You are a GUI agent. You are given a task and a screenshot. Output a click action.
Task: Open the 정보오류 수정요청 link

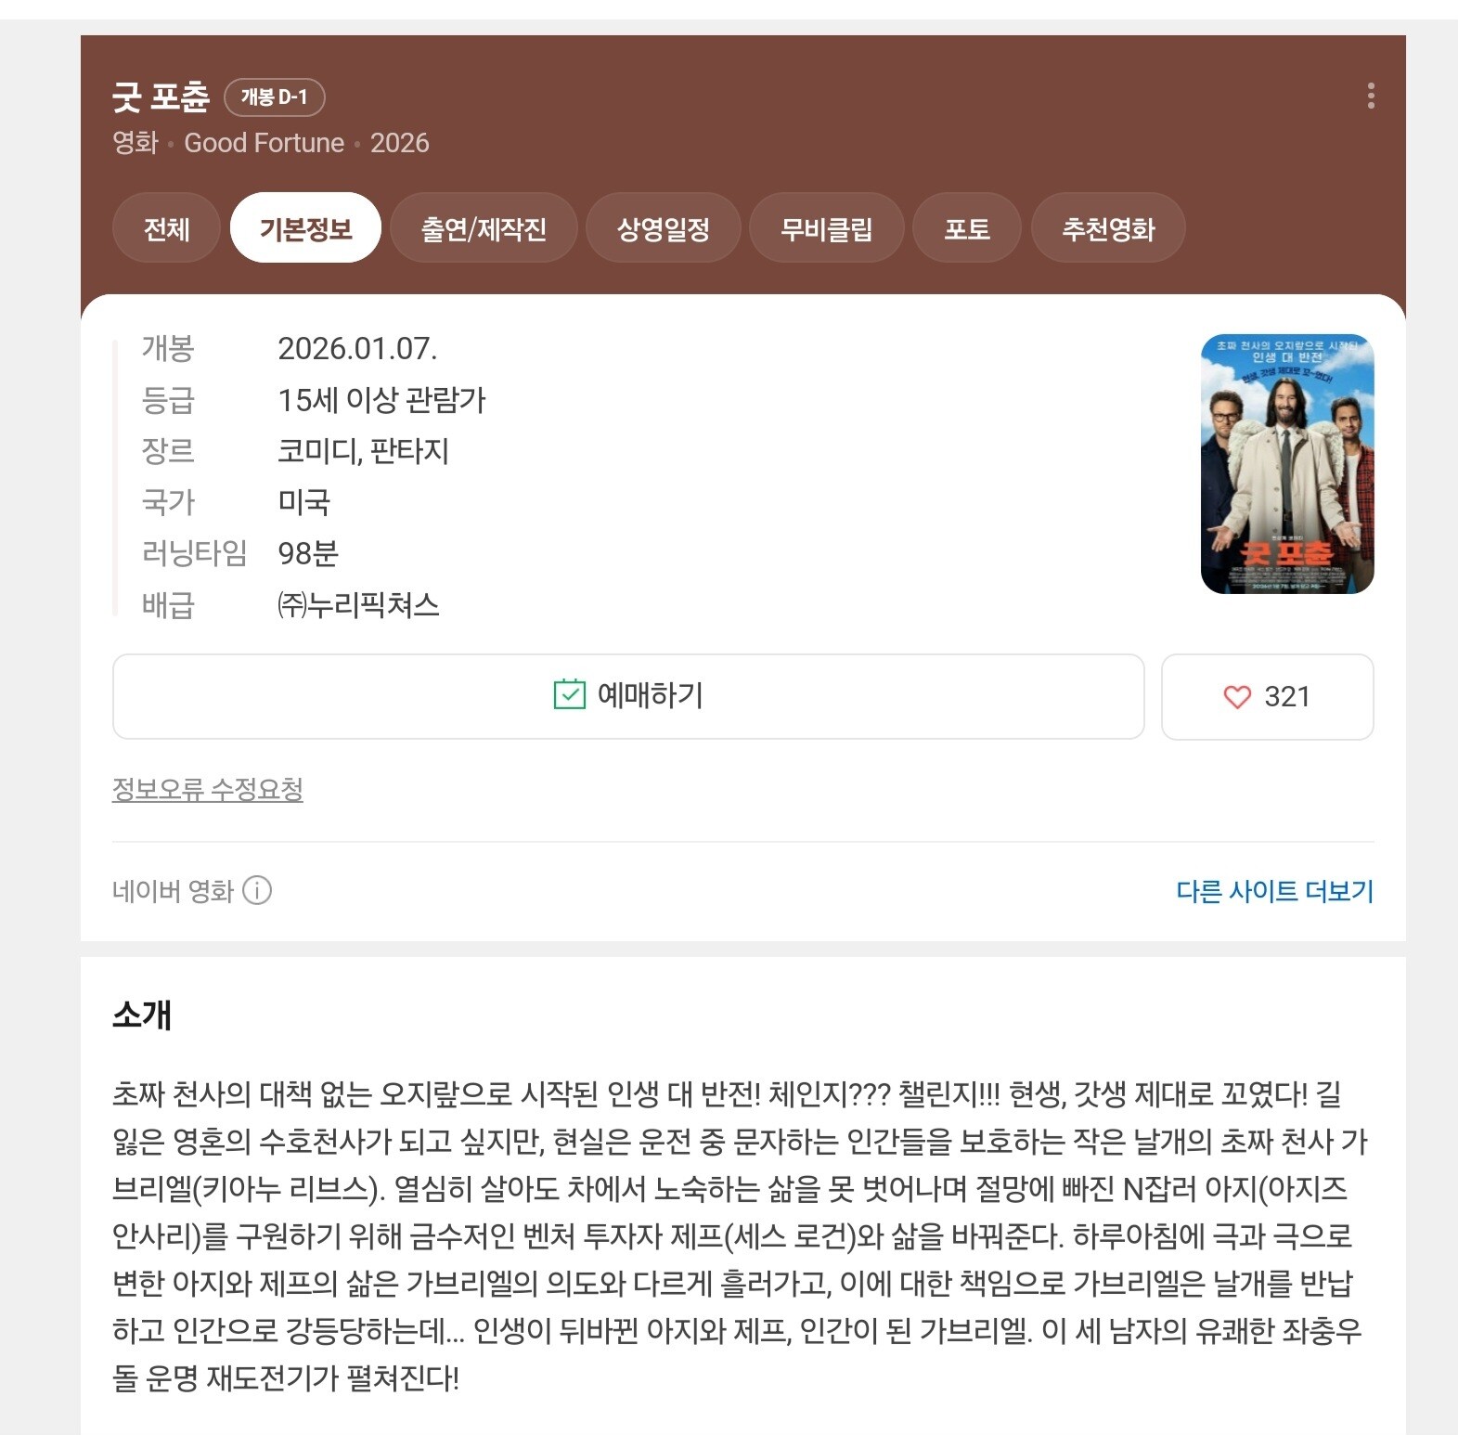click(208, 789)
